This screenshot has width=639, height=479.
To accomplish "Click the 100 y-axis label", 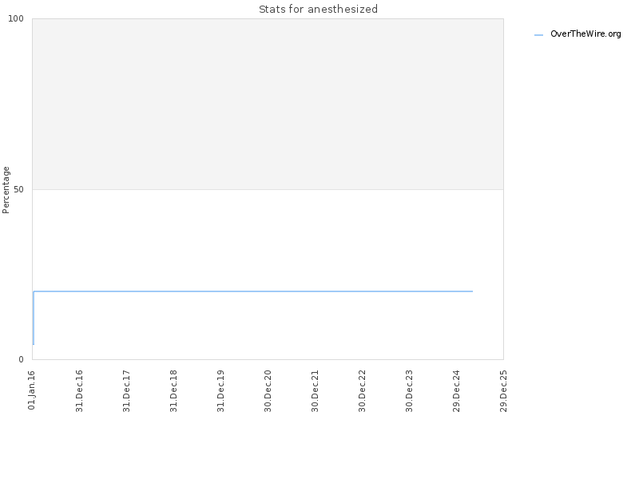I will [16, 18].
